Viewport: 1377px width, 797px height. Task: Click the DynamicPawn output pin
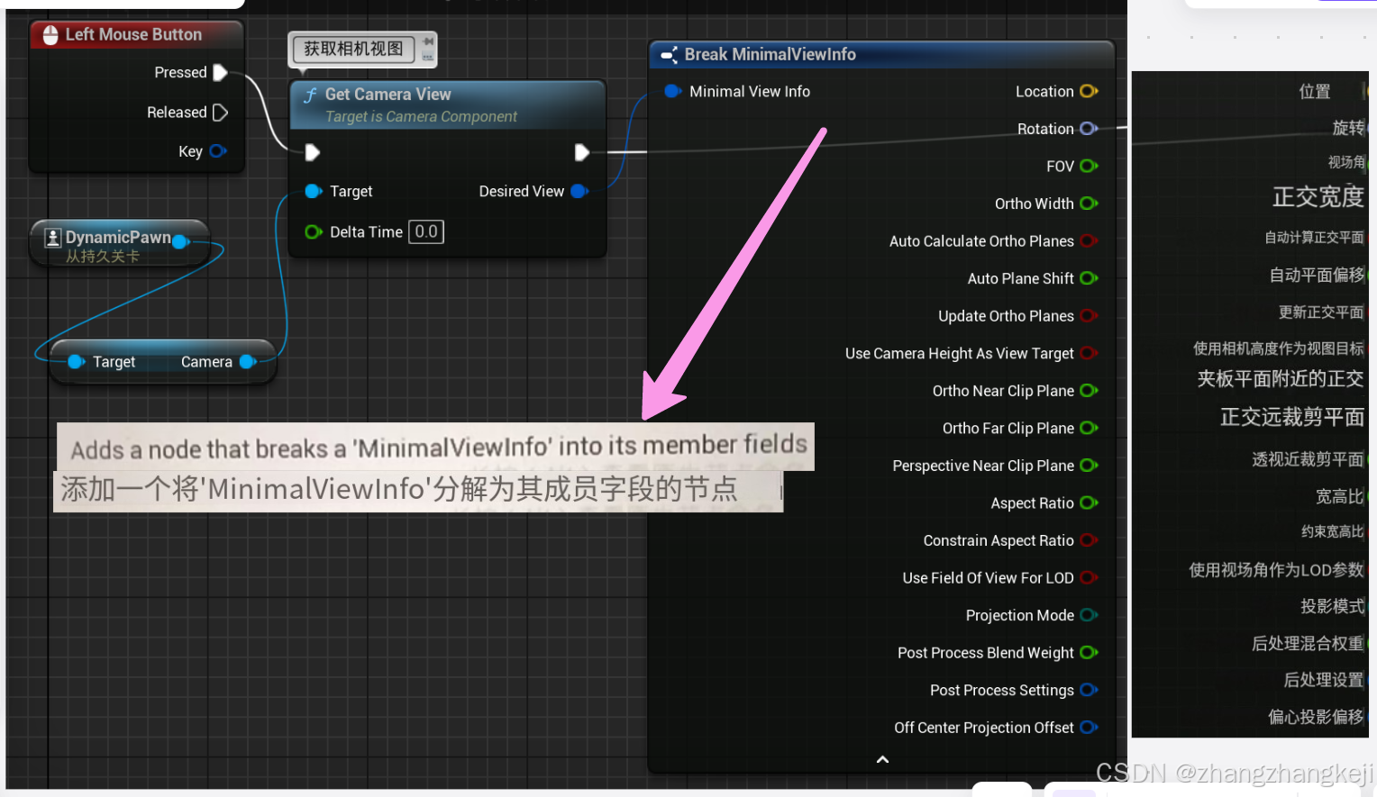click(180, 241)
